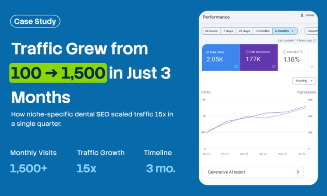Select the 7 days range tab
The image size is (327, 196).
[x=228, y=31]
